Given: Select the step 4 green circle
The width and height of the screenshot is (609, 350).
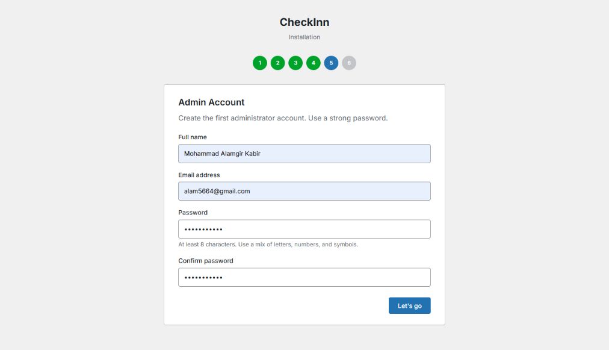Looking at the screenshot, I should tap(314, 63).
